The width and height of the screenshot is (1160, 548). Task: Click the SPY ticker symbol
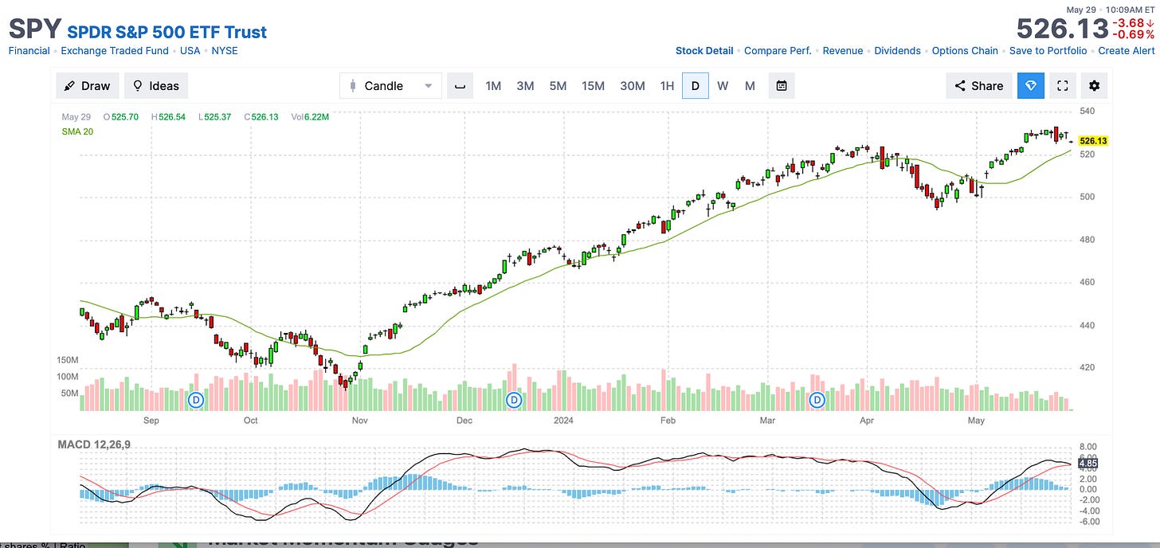pyautogui.click(x=35, y=29)
